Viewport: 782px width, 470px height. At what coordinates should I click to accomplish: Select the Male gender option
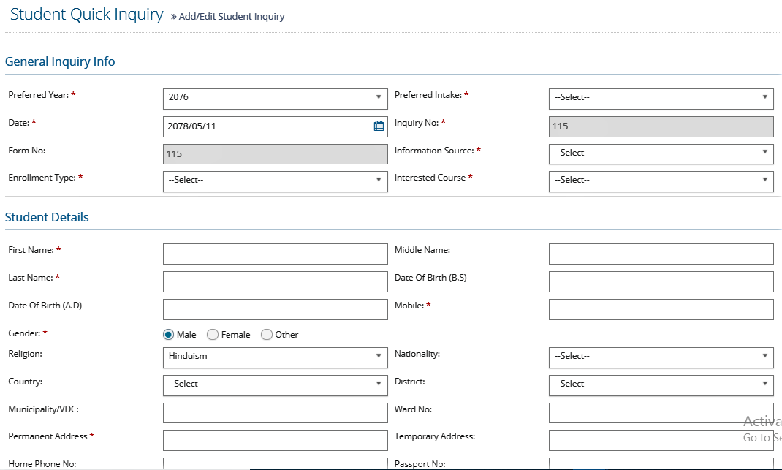click(169, 334)
